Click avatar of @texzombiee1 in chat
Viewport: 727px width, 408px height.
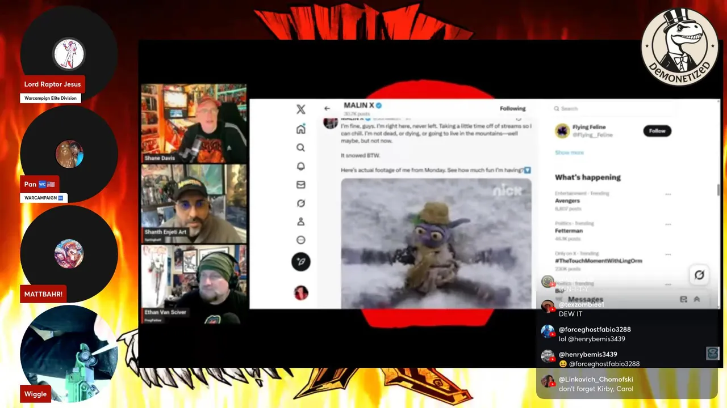click(x=548, y=307)
